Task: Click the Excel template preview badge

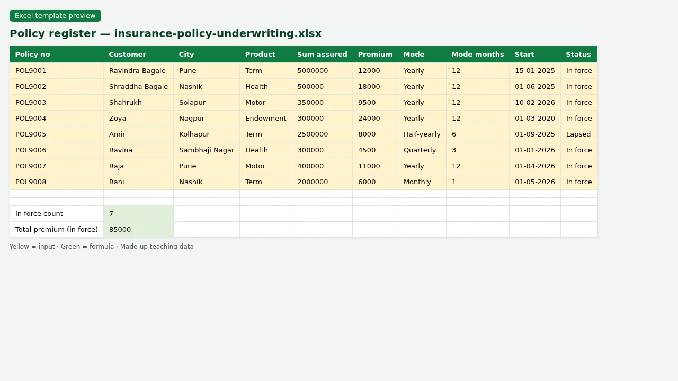Action: [55, 16]
